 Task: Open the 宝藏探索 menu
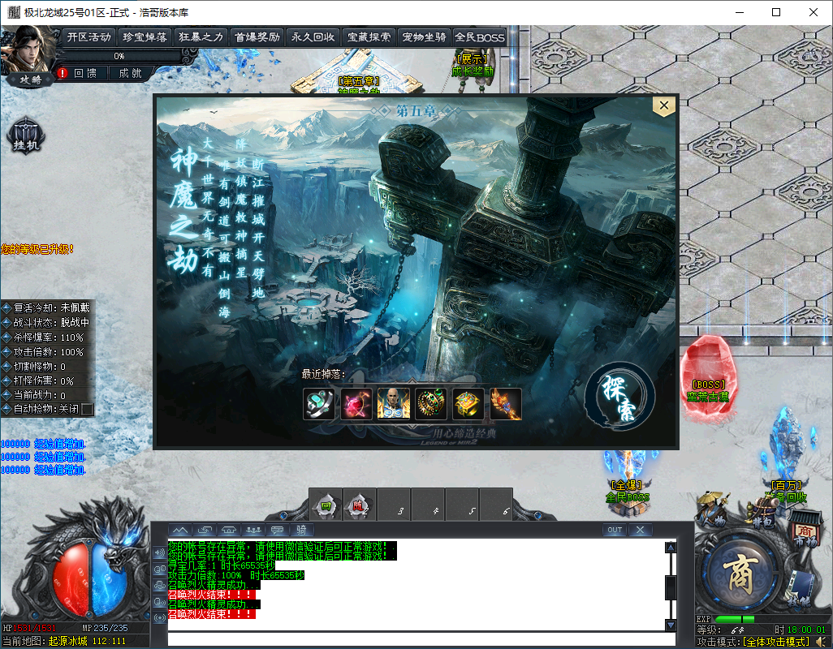click(369, 37)
